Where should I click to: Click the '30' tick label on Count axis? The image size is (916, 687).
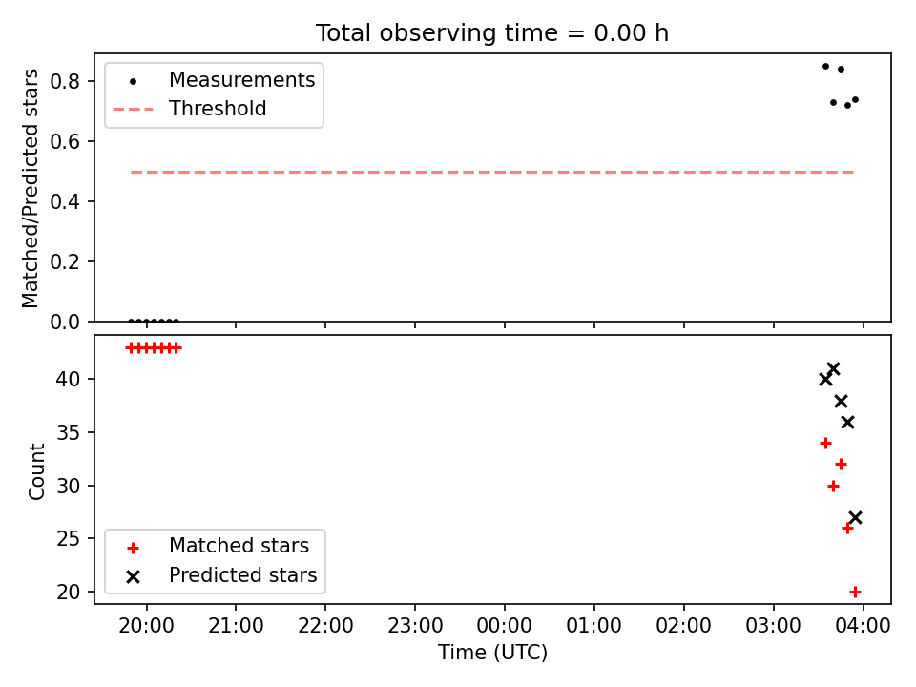[68, 486]
